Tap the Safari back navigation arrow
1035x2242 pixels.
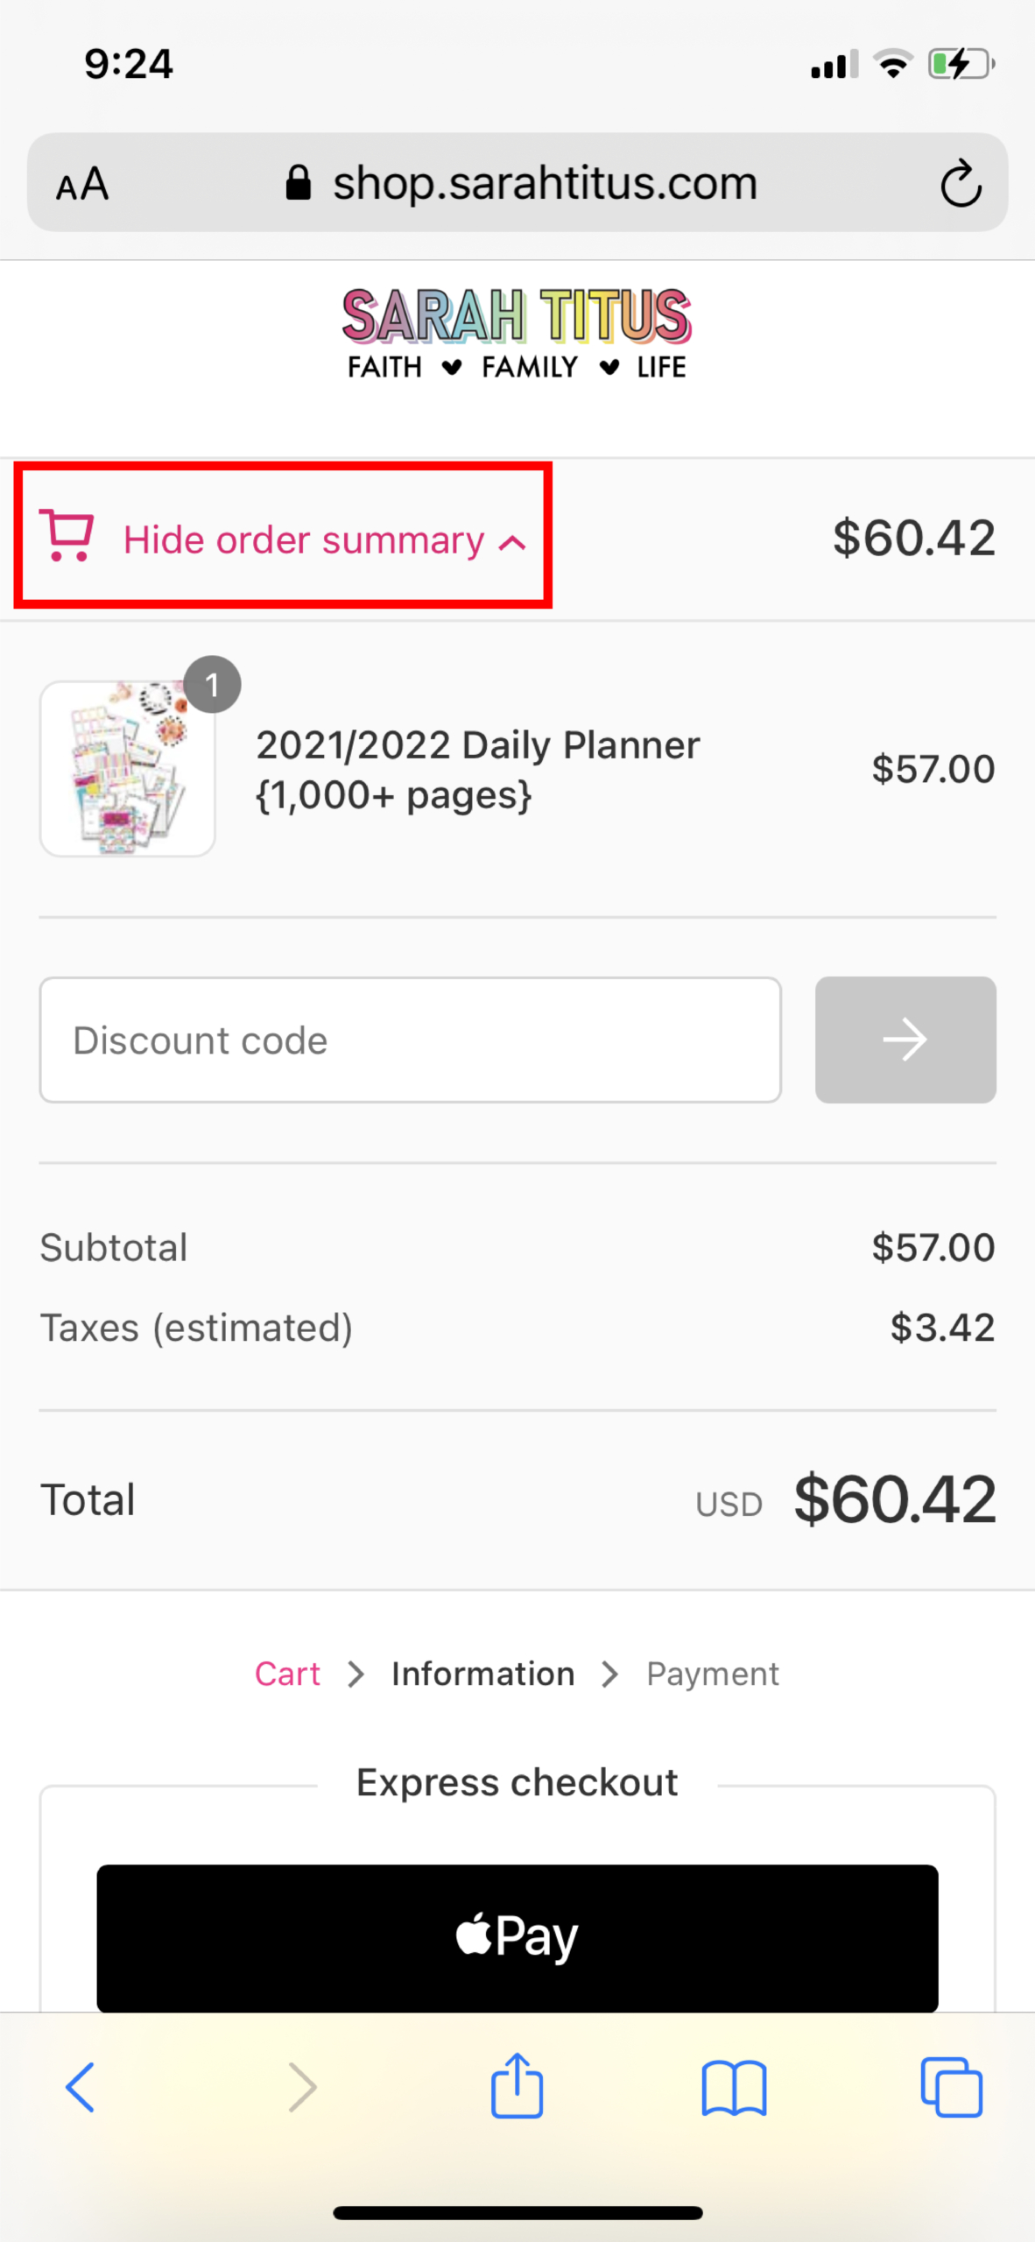coord(81,2087)
